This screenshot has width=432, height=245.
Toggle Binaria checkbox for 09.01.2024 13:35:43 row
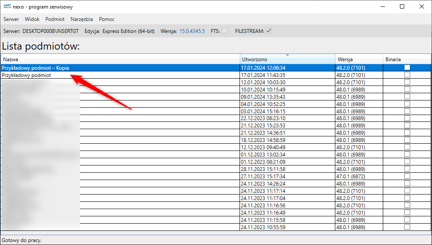[x=407, y=96]
